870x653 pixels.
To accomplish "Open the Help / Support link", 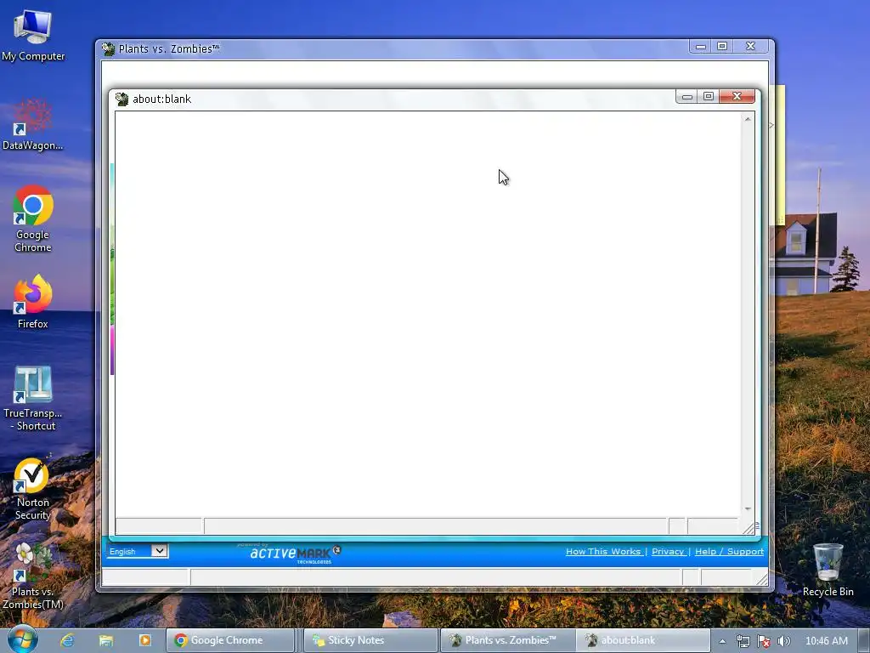I will [729, 551].
